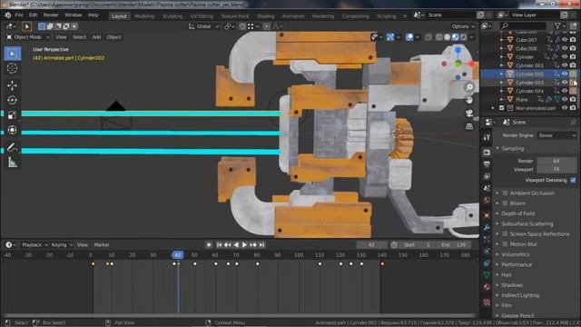The width and height of the screenshot is (581, 327).
Task: Choose the Annotate pencil tool
Action: coord(12,147)
